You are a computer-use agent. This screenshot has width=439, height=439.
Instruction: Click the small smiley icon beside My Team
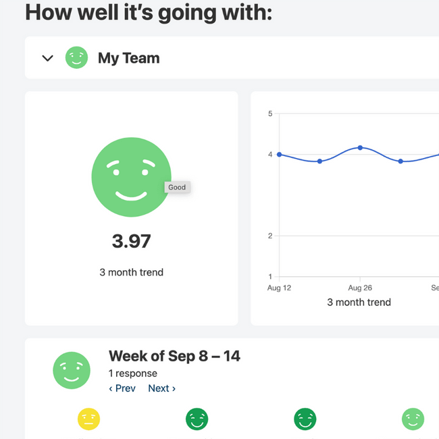point(76,58)
